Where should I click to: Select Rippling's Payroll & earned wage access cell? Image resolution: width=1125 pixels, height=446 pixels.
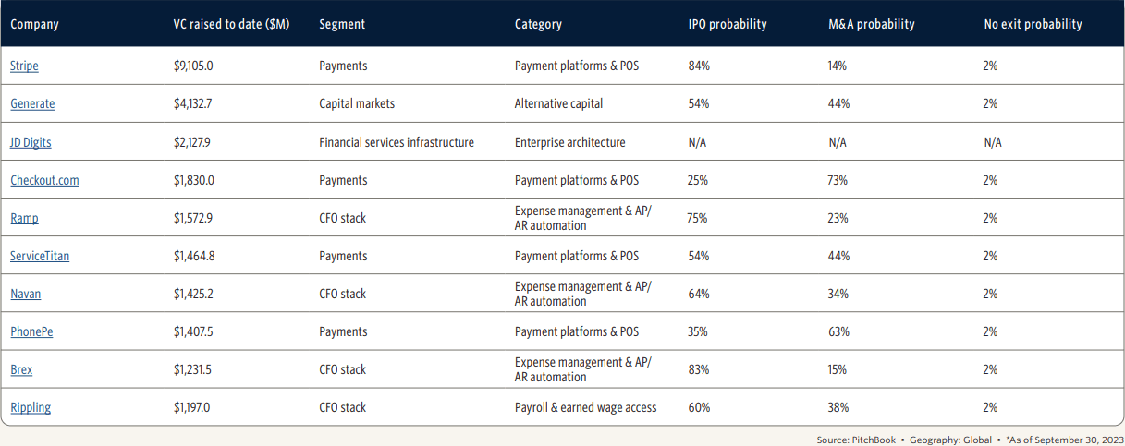[585, 407]
